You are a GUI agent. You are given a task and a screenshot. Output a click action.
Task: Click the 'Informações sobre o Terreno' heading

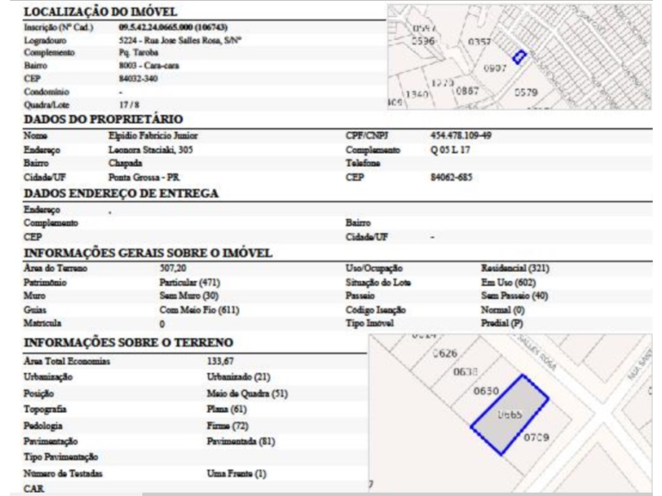pos(128,342)
